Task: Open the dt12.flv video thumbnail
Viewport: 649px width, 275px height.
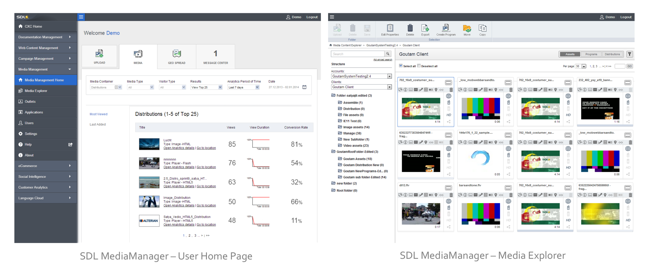Action: pos(421,214)
